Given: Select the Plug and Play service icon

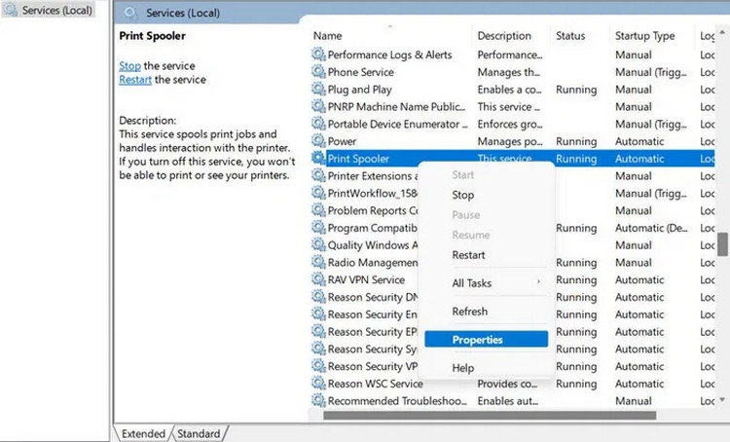Looking at the screenshot, I should [318, 90].
